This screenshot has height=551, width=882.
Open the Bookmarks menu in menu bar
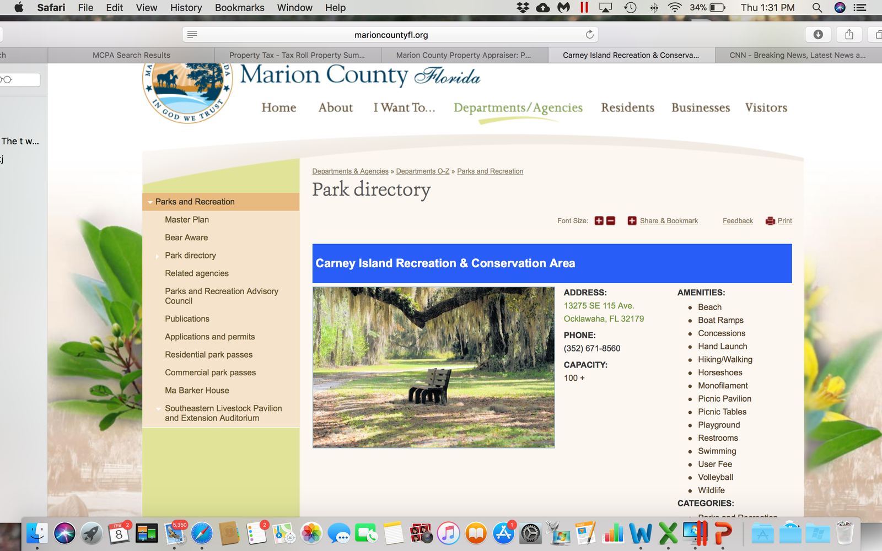(239, 8)
